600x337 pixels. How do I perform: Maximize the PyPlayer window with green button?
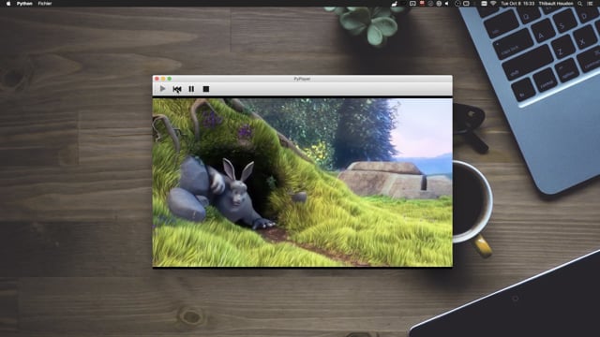tap(170, 79)
